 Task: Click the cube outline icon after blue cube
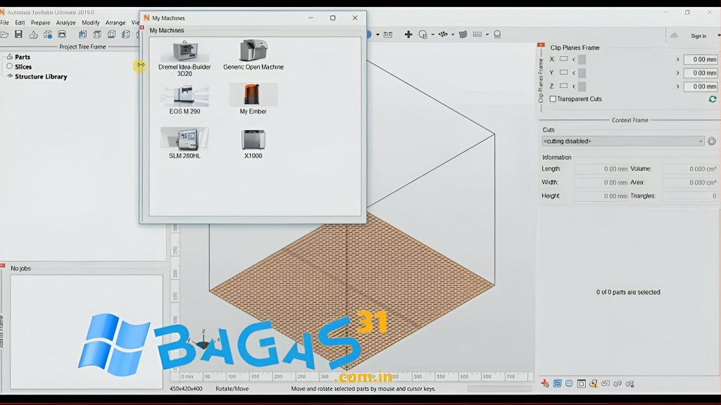(x=97, y=34)
